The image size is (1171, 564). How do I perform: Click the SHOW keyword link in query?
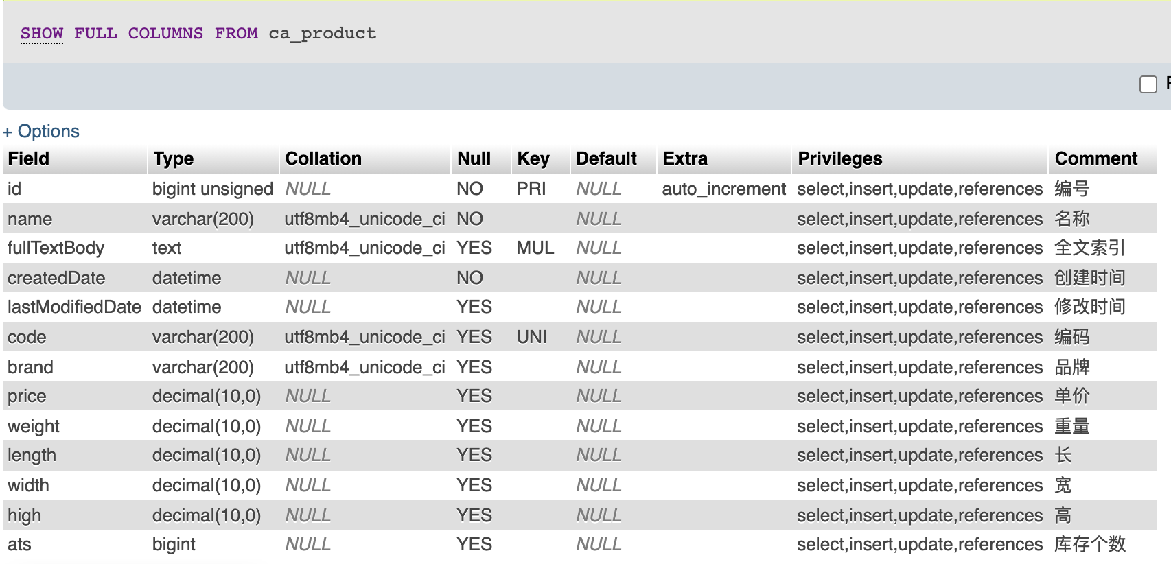(x=42, y=34)
